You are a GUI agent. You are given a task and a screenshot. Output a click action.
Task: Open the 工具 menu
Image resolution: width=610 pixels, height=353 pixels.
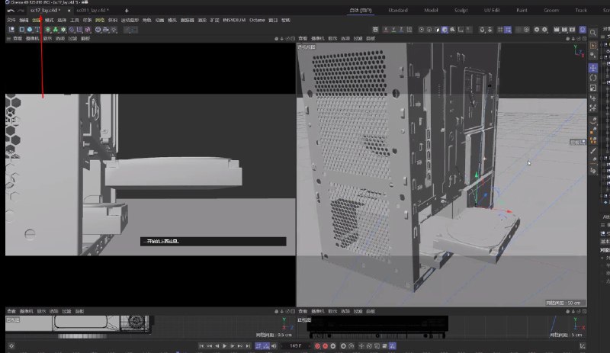tap(74, 20)
